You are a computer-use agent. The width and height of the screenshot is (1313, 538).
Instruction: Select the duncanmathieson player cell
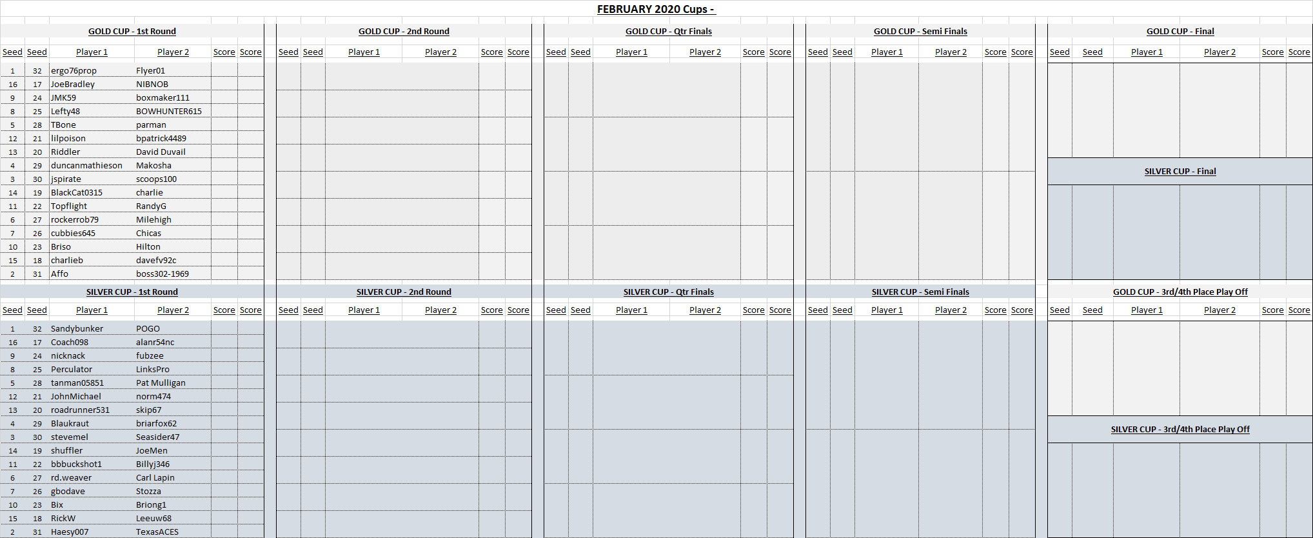click(86, 166)
